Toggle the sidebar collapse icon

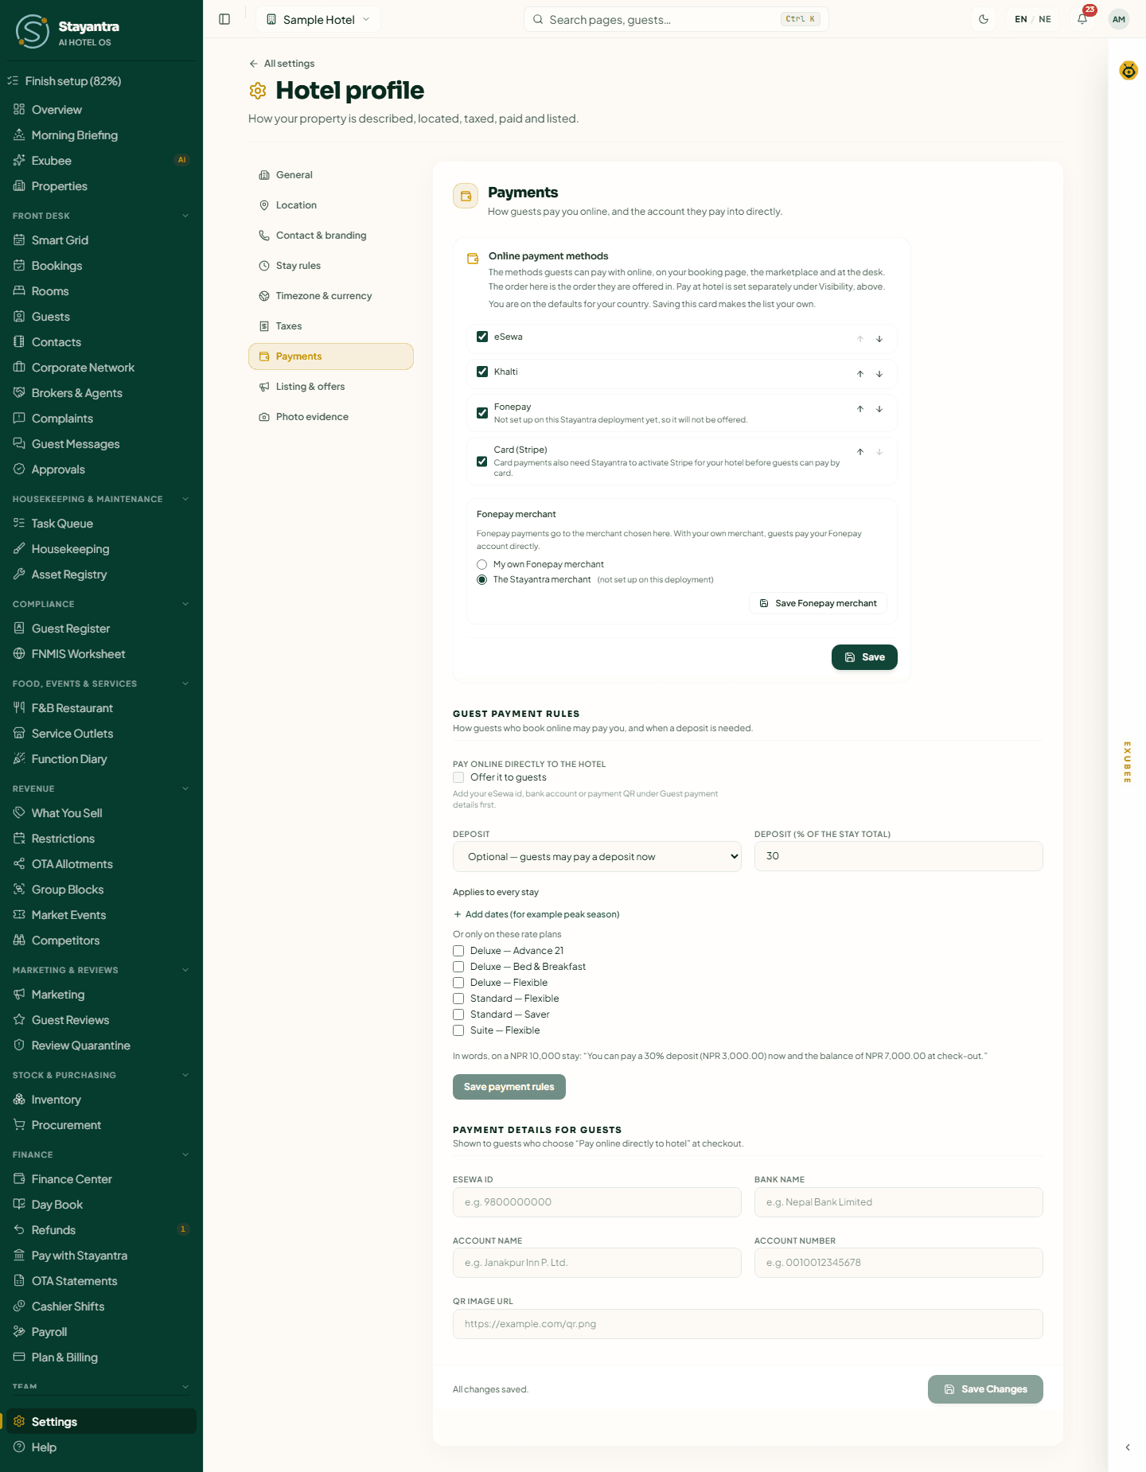click(224, 19)
